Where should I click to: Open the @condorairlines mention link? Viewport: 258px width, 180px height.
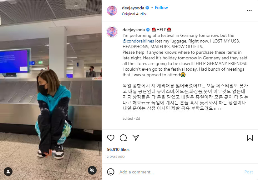(138, 41)
